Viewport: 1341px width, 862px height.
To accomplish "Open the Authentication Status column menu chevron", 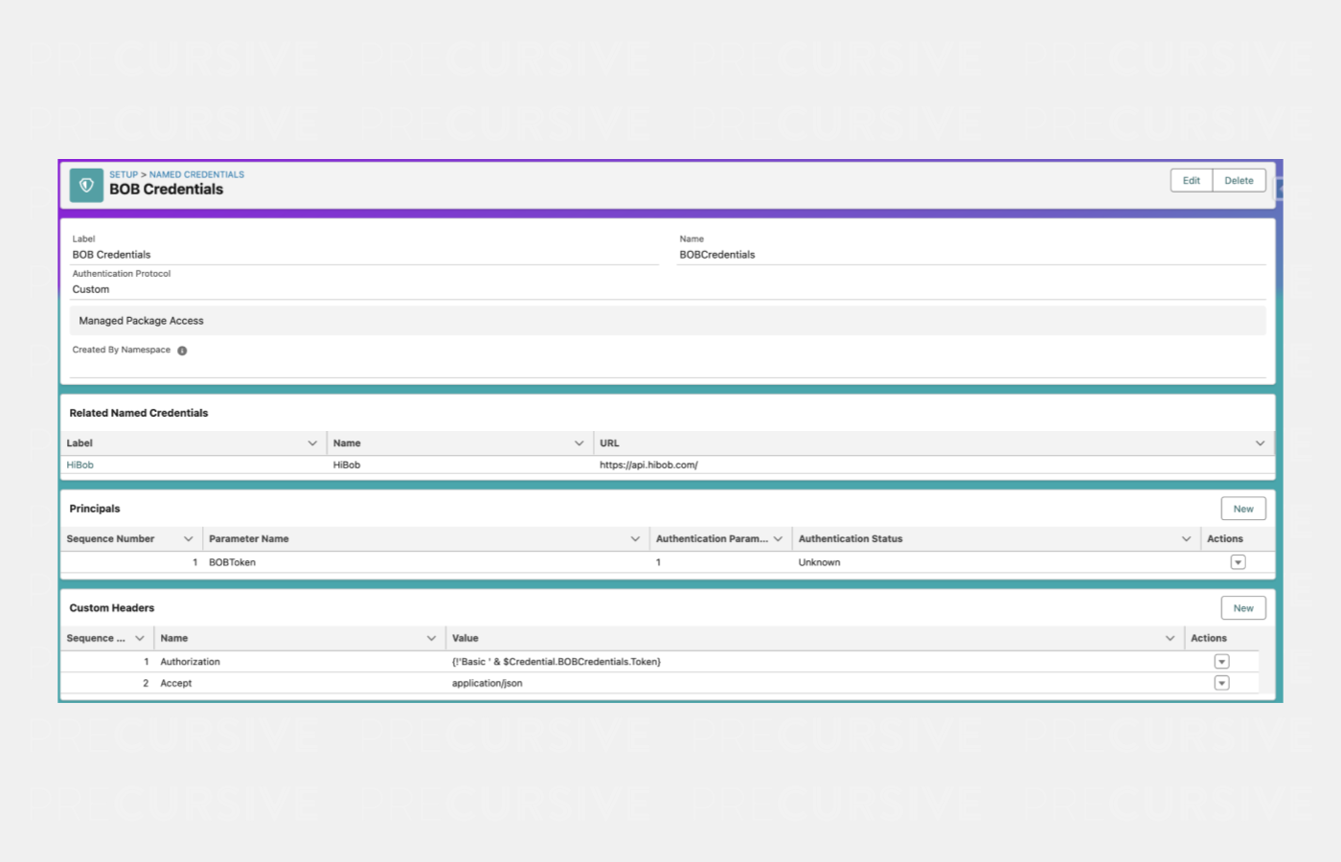I will point(1186,539).
